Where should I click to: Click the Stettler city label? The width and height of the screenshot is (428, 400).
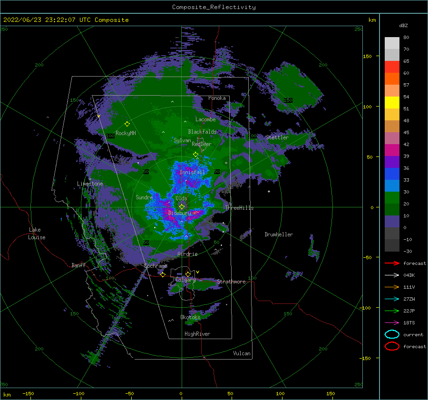pyautogui.click(x=277, y=137)
